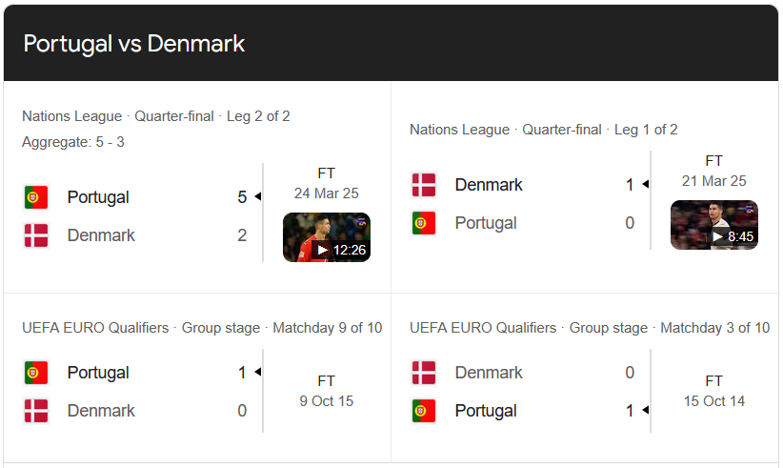Click Portugal flag in 24 Mar 25 match
Image resolution: width=783 pixels, height=468 pixels.
point(36,197)
